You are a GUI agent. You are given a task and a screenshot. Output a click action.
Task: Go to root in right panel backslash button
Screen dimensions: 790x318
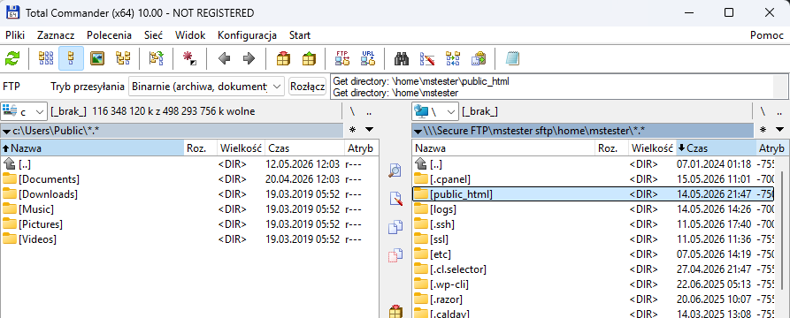pos(763,111)
